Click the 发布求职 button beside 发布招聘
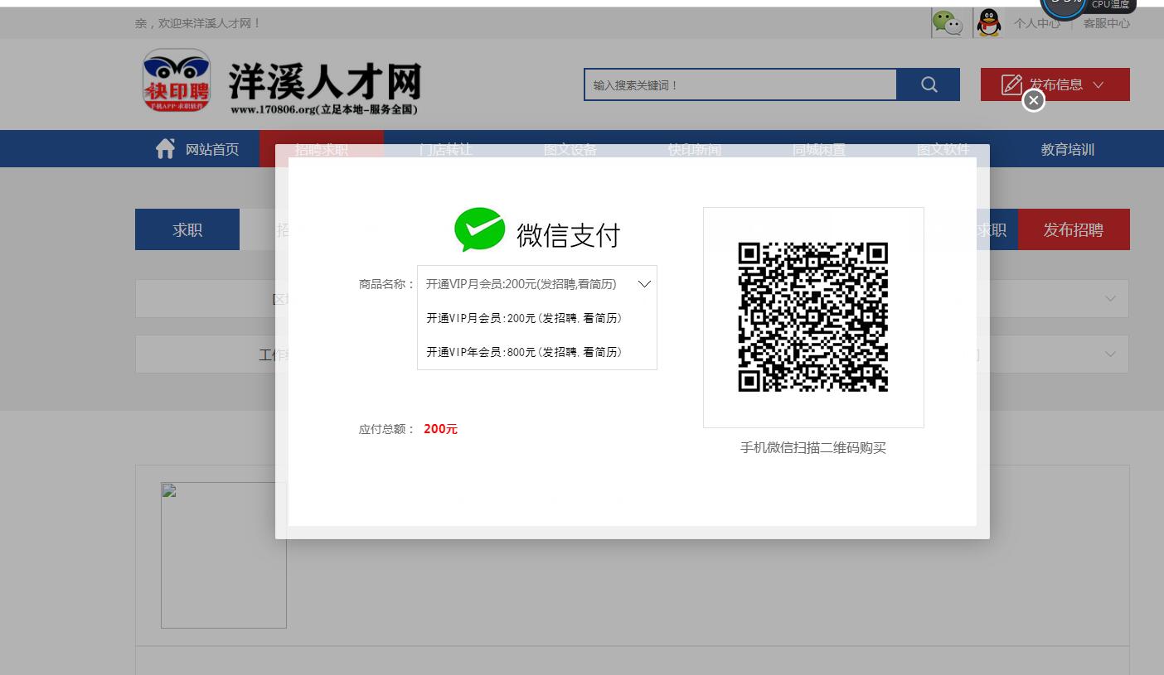 (x=997, y=229)
